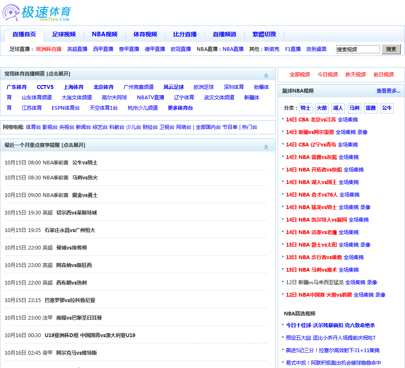Open the 德甲直播 link
The height and width of the screenshot is (368, 405).
click(x=155, y=49)
